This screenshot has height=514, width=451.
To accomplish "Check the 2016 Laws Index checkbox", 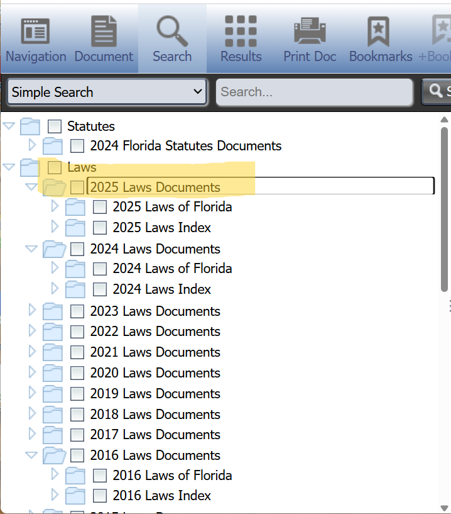I will pos(99,496).
